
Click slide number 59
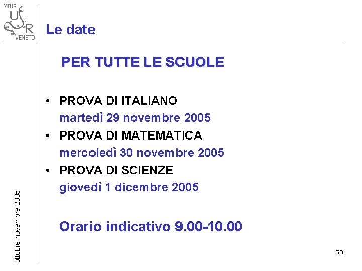pos(339,253)
